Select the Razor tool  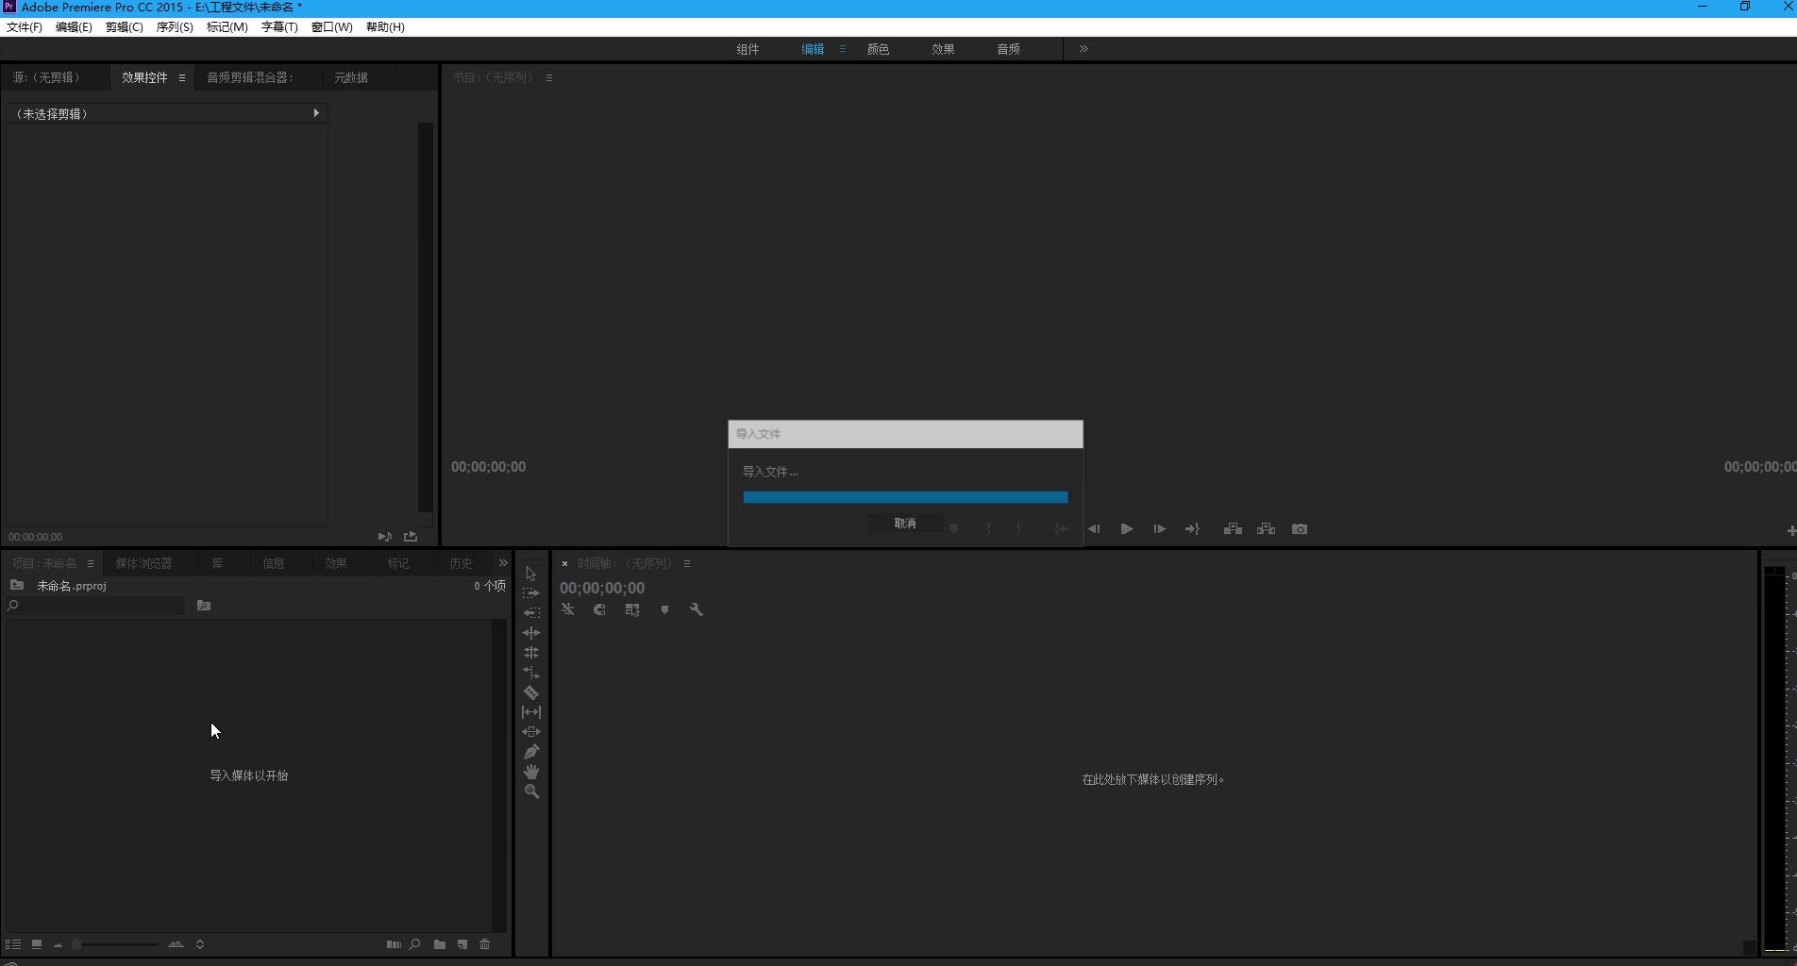[x=531, y=692]
